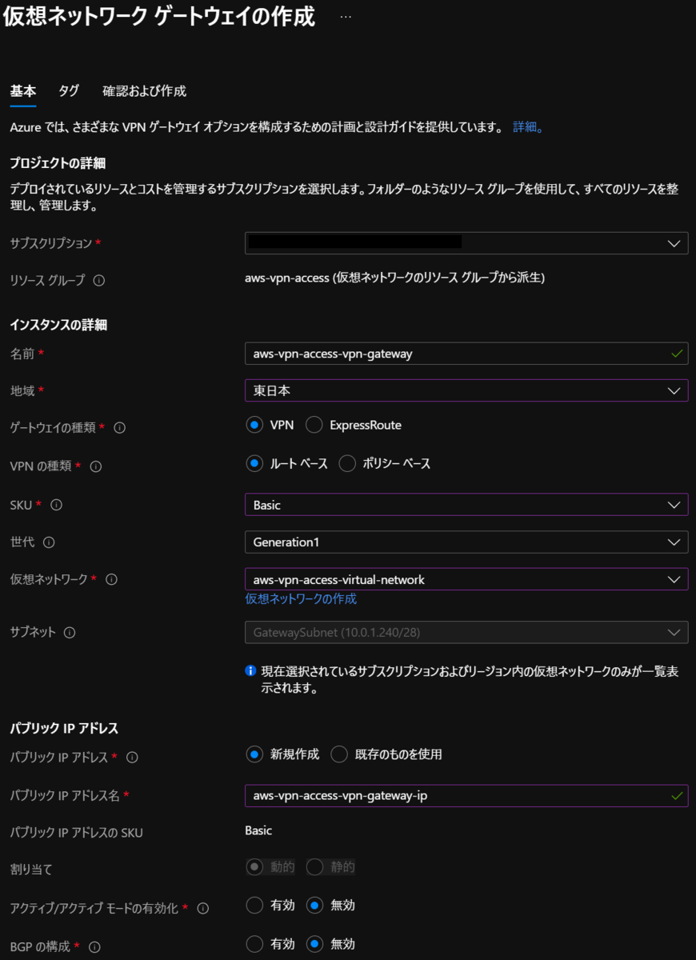Open the 詳細 link about VPN gateway options
This screenshot has width=696, height=960.
(528, 127)
